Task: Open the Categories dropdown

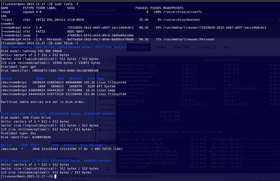Action: point(139,47)
